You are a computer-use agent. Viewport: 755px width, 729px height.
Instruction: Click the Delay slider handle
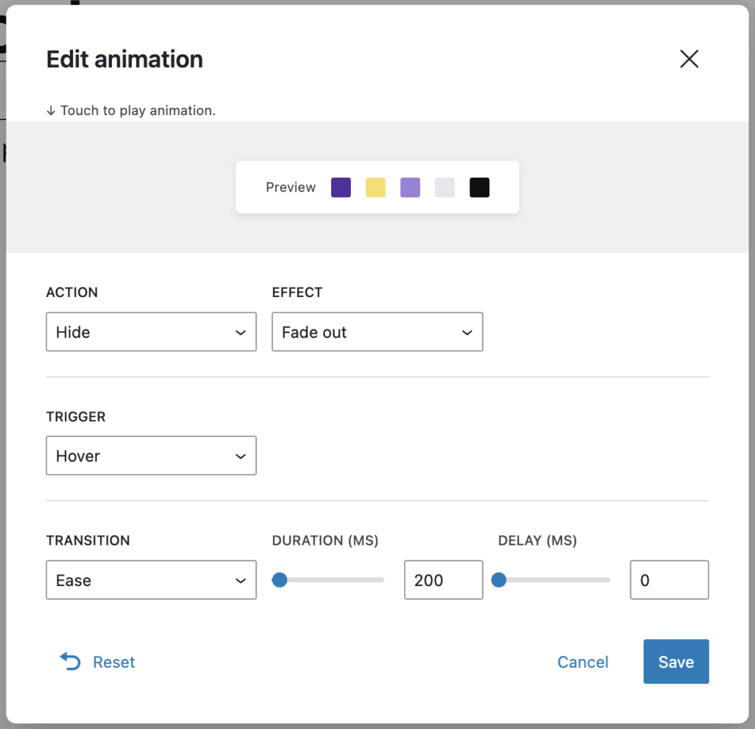click(499, 579)
